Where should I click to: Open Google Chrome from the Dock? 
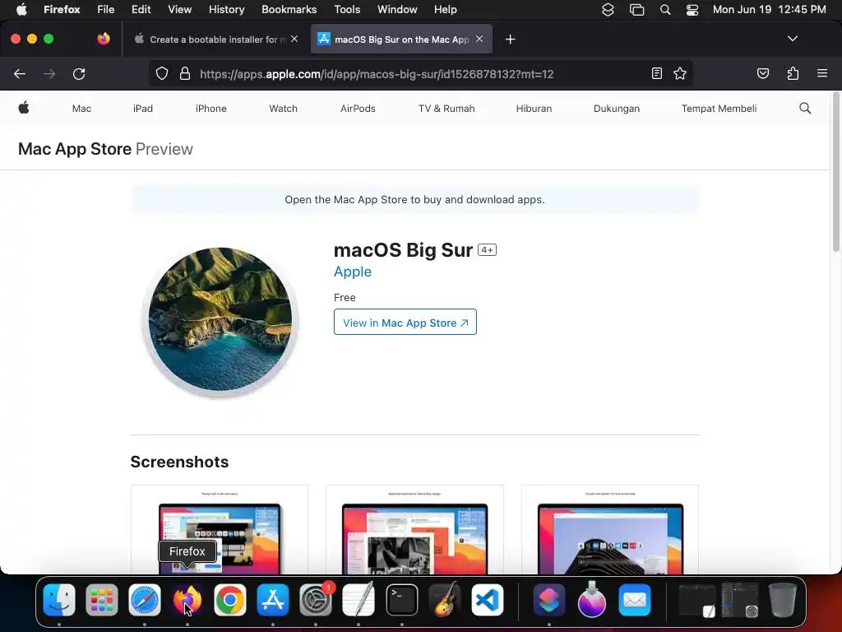pos(230,600)
